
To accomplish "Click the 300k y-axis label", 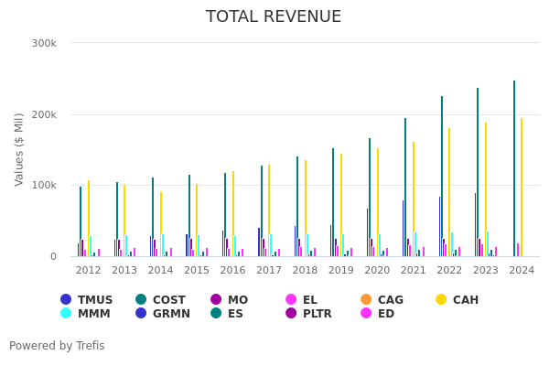I will point(44,43).
